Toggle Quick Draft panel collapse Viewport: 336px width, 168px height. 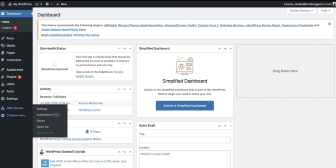(231, 126)
